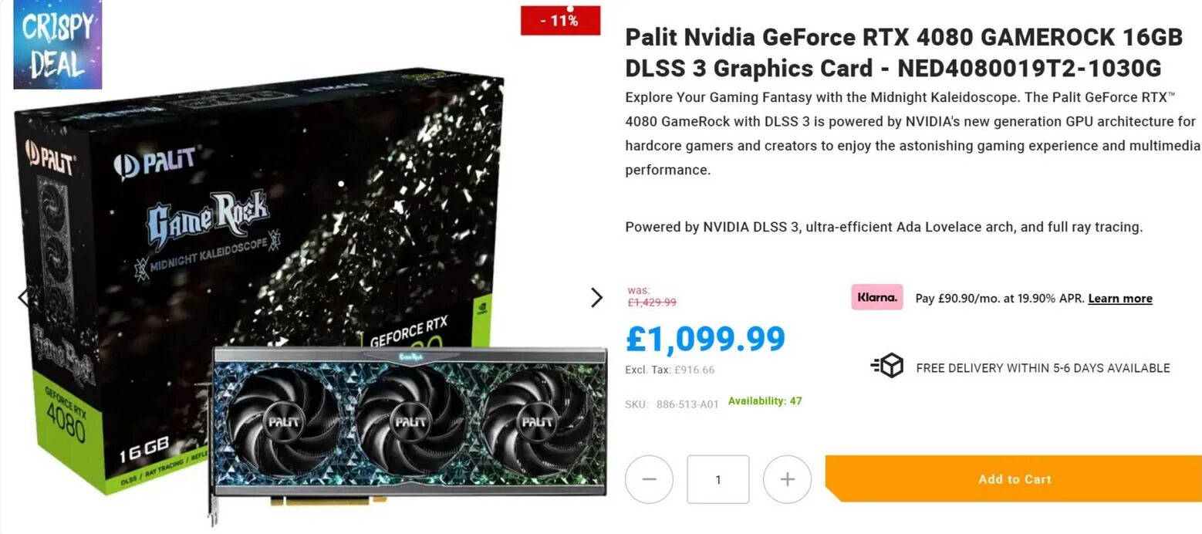The height and width of the screenshot is (534, 1202).
Task: Click the £1,099.99 sale price
Action: 705,338
